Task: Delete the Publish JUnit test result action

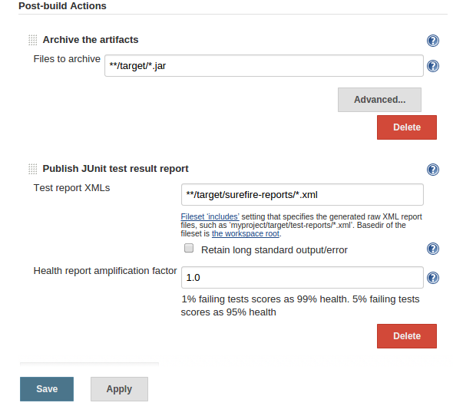Action: point(406,336)
